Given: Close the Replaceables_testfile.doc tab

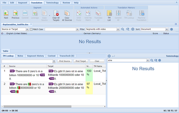Looking at the screenshot, I should [31, 24].
